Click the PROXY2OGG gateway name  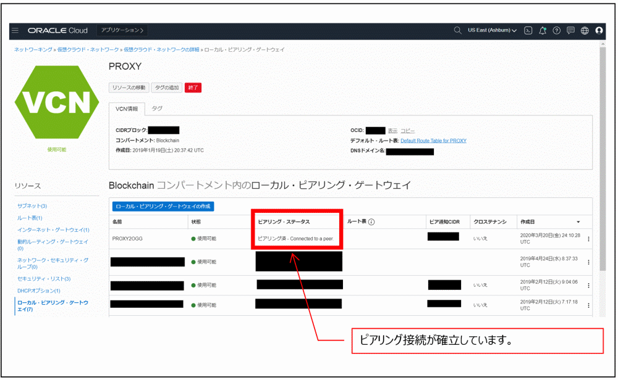click(x=127, y=239)
